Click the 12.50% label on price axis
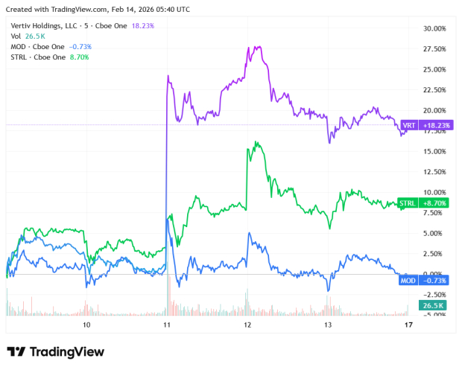The height and width of the screenshot is (370, 462). 434,172
